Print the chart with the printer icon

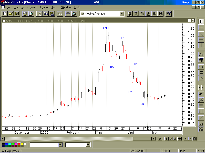(25, 14)
